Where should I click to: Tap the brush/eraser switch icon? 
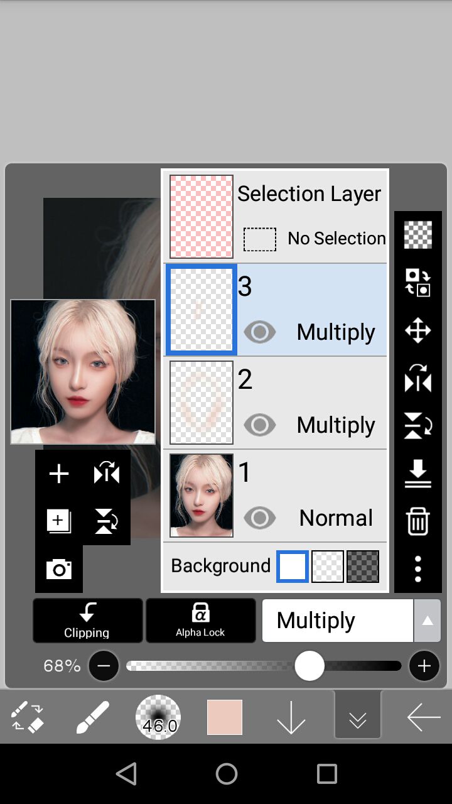(x=28, y=717)
